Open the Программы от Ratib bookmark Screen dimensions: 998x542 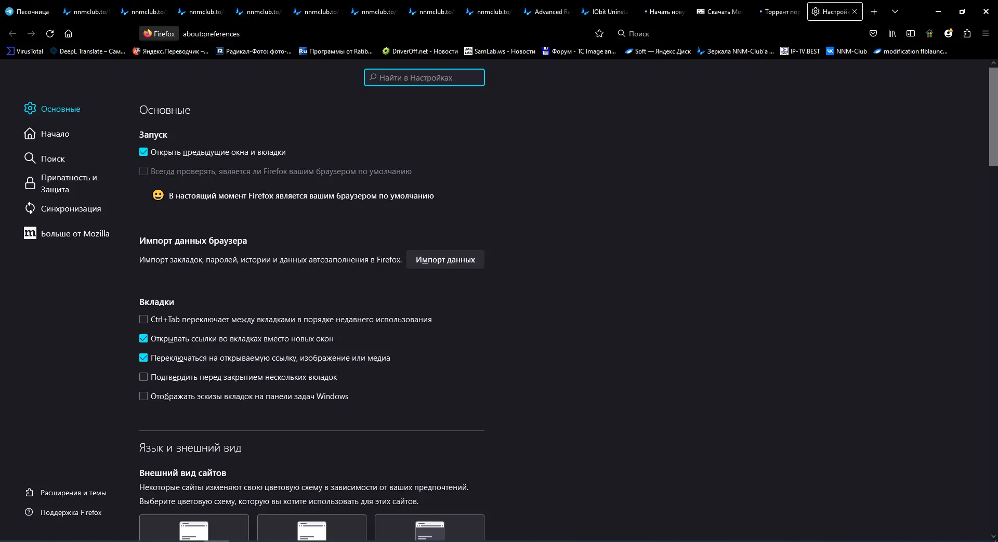[336, 51]
